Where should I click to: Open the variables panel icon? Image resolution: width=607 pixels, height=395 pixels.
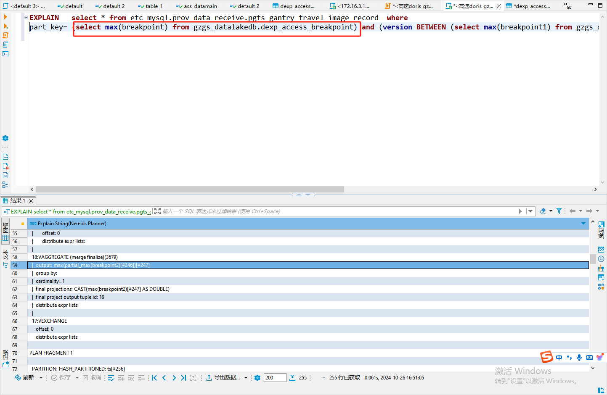(5, 175)
